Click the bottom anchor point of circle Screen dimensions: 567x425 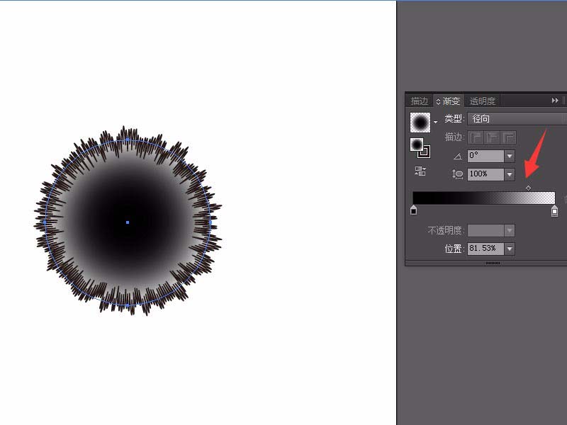(x=128, y=305)
